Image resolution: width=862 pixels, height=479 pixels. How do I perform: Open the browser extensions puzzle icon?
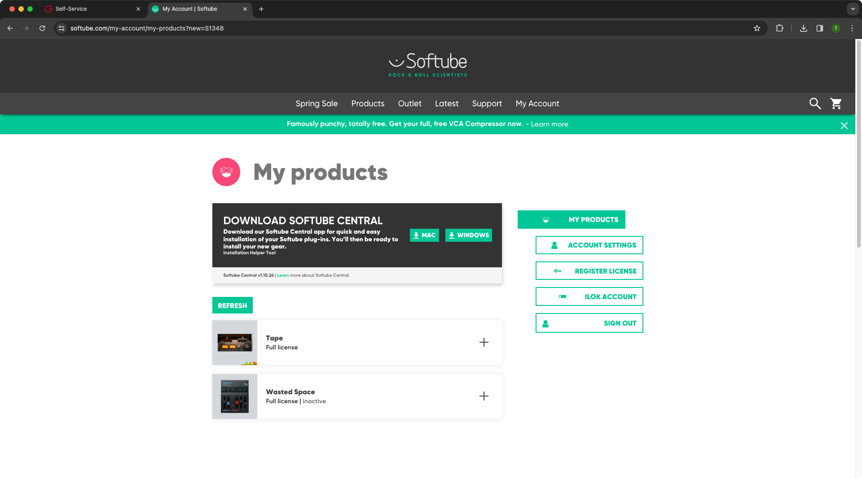point(779,28)
